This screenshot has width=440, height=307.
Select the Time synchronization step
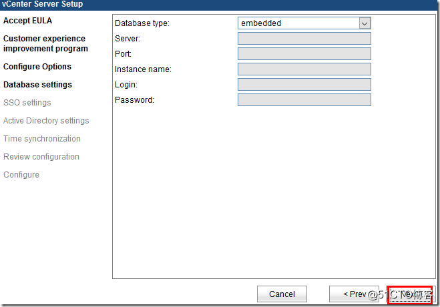coord(42,139)
